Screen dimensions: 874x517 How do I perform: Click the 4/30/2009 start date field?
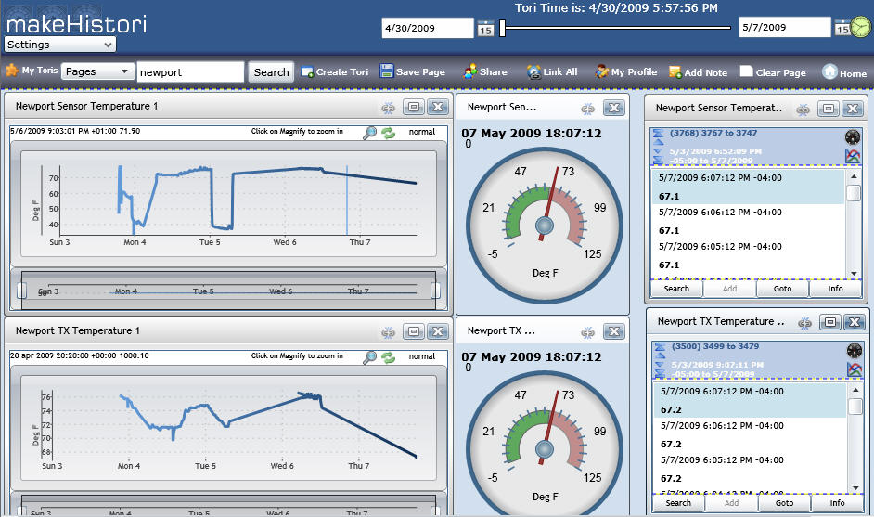[x=428, y=28]
